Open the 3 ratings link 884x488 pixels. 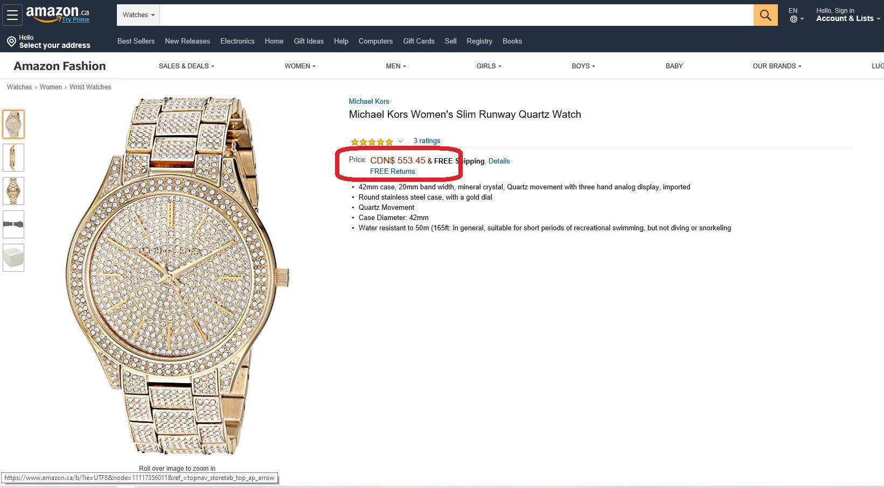point(427,140)
